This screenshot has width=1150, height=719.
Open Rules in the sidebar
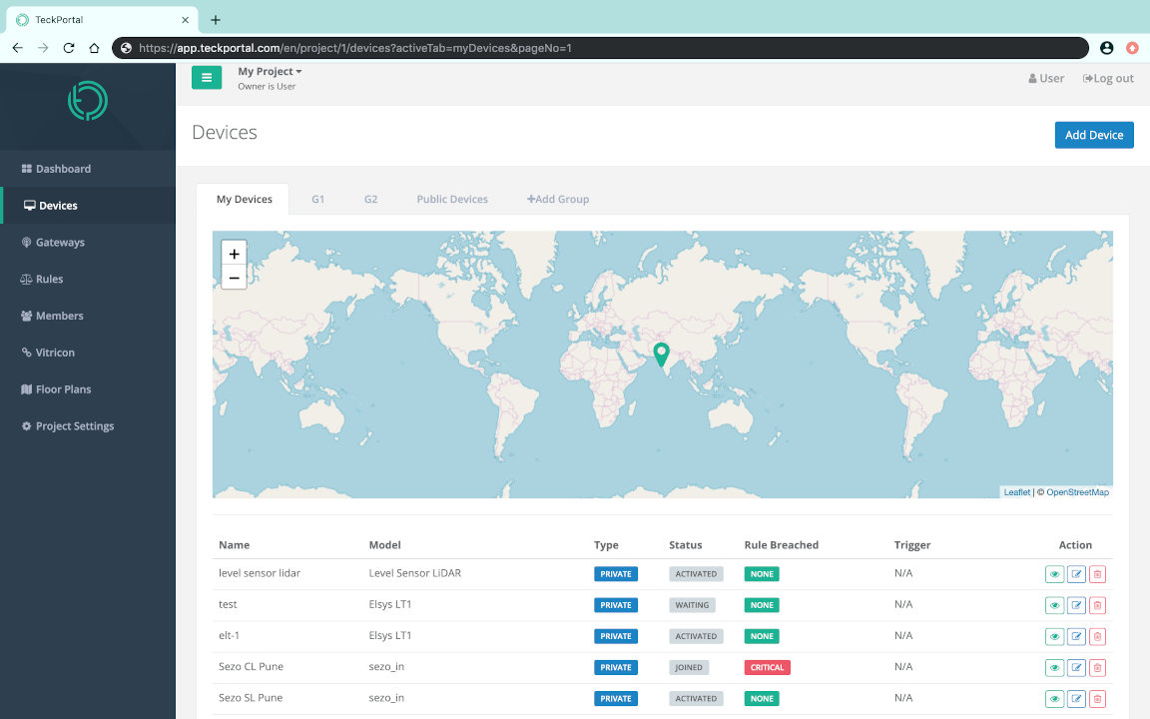tap(88, 279)
